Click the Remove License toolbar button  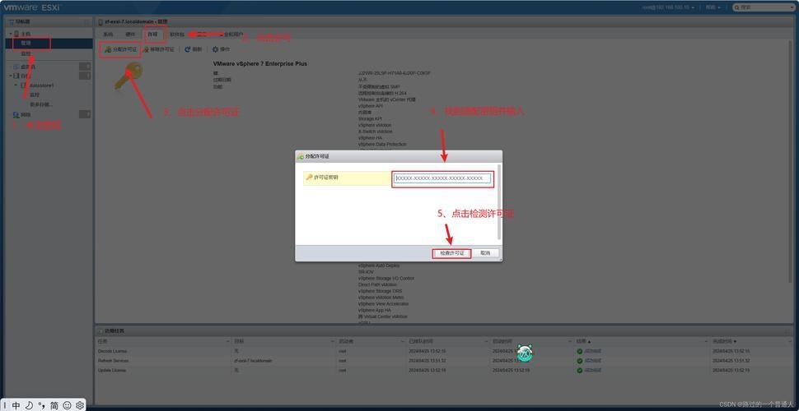tap(157, 49)
